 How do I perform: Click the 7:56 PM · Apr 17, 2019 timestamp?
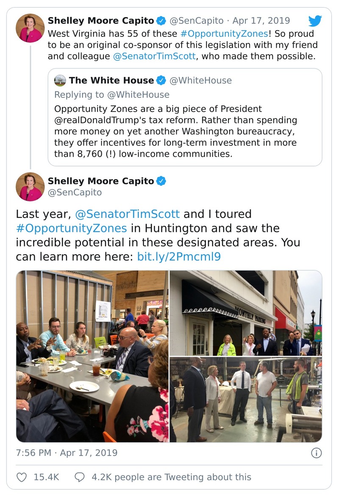(x=67, y=453)
